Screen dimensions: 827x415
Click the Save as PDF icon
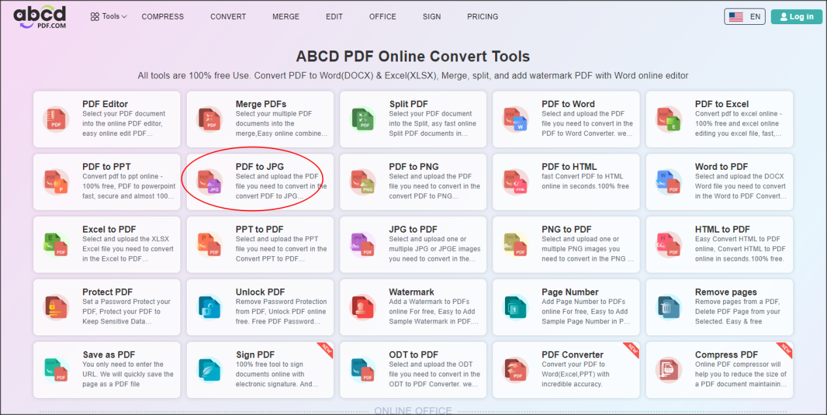(56, 370)
